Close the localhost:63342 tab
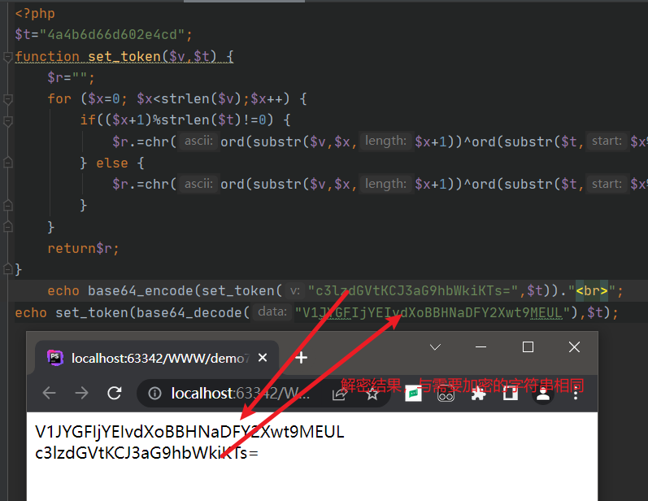 263,358
